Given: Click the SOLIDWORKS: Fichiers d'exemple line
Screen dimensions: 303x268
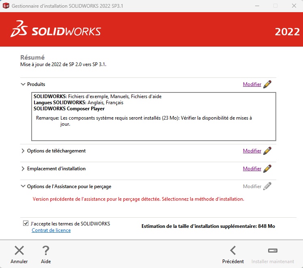Looking at the screenshot, I should click(x=98, y=96).
